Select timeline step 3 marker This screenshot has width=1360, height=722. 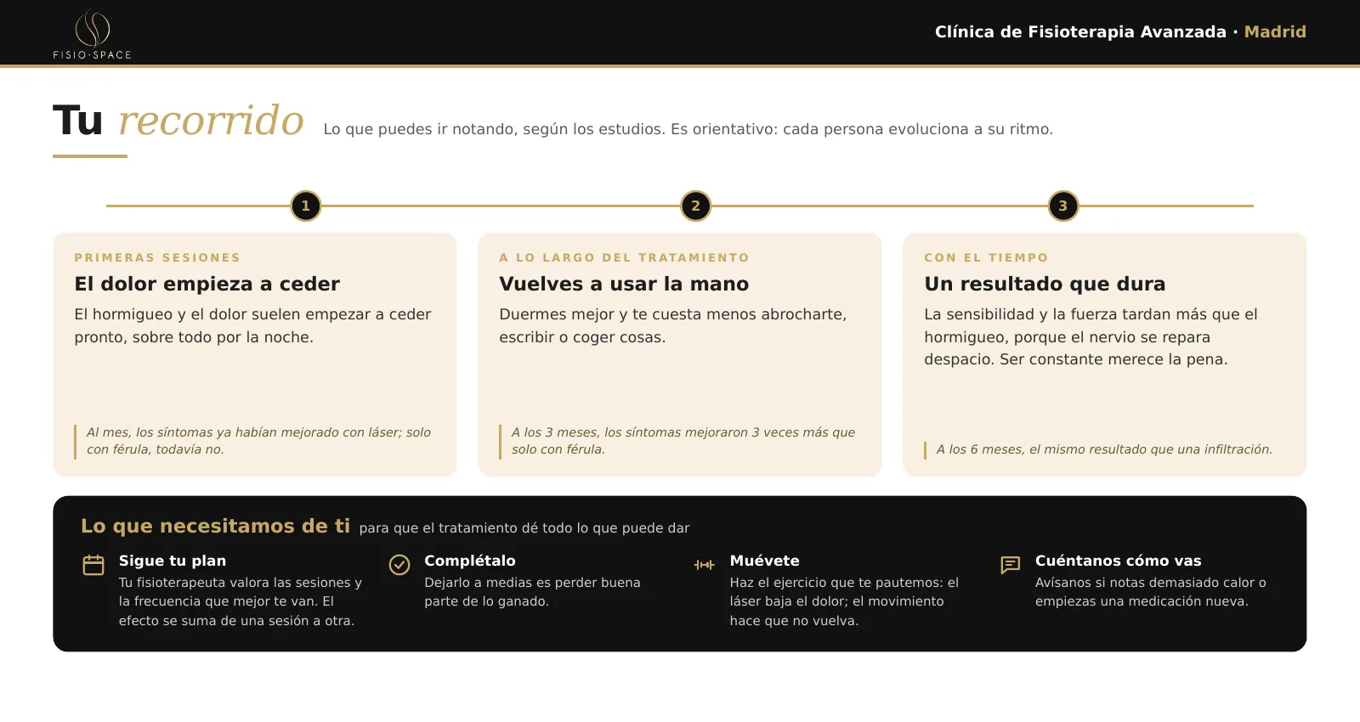(x=1063, y=206)
